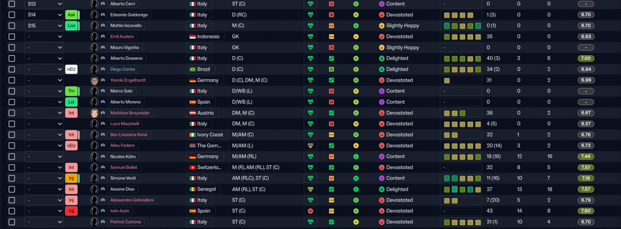Tick the checkbox for Emil Audero
This screenshot has height=229, width=621.
click(12, 37)
